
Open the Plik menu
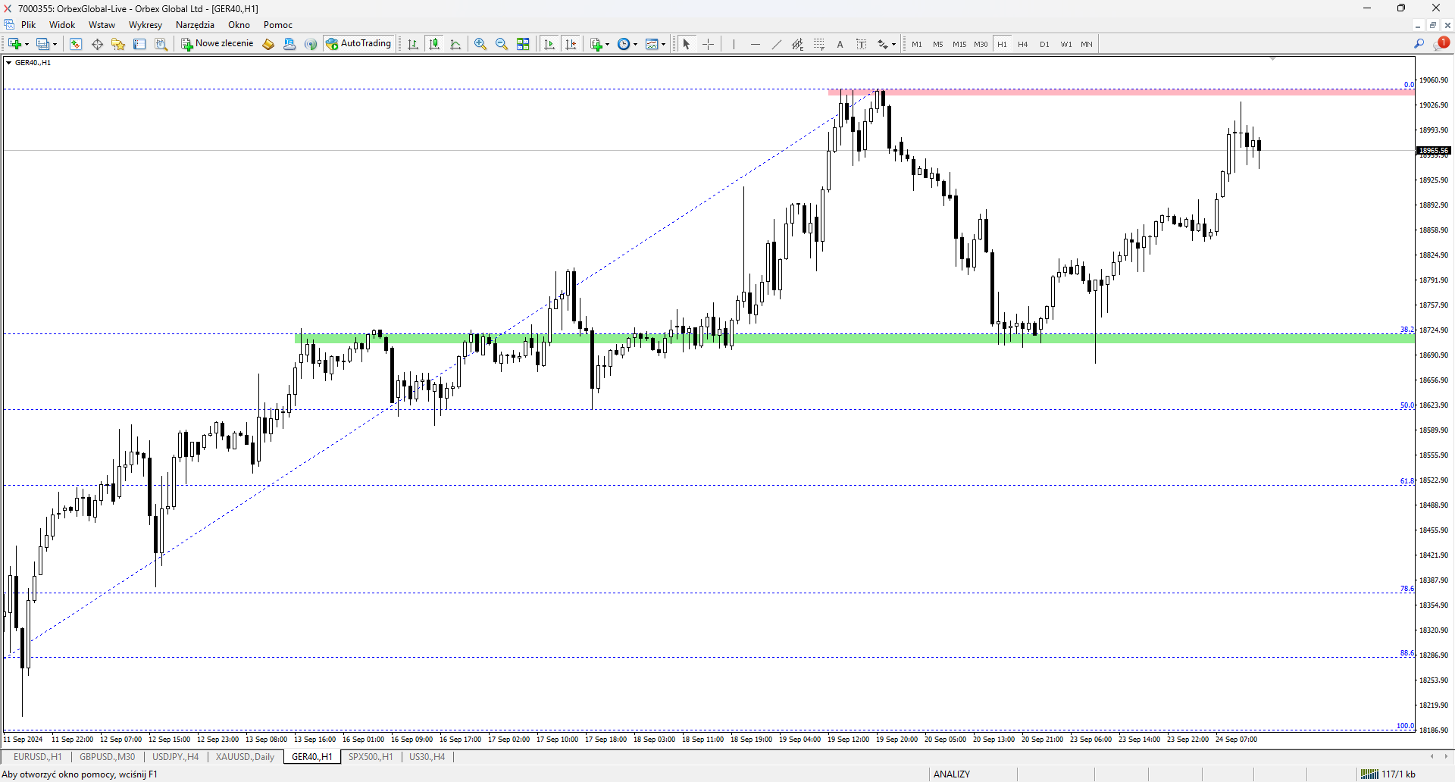click(x=29, y=25)
